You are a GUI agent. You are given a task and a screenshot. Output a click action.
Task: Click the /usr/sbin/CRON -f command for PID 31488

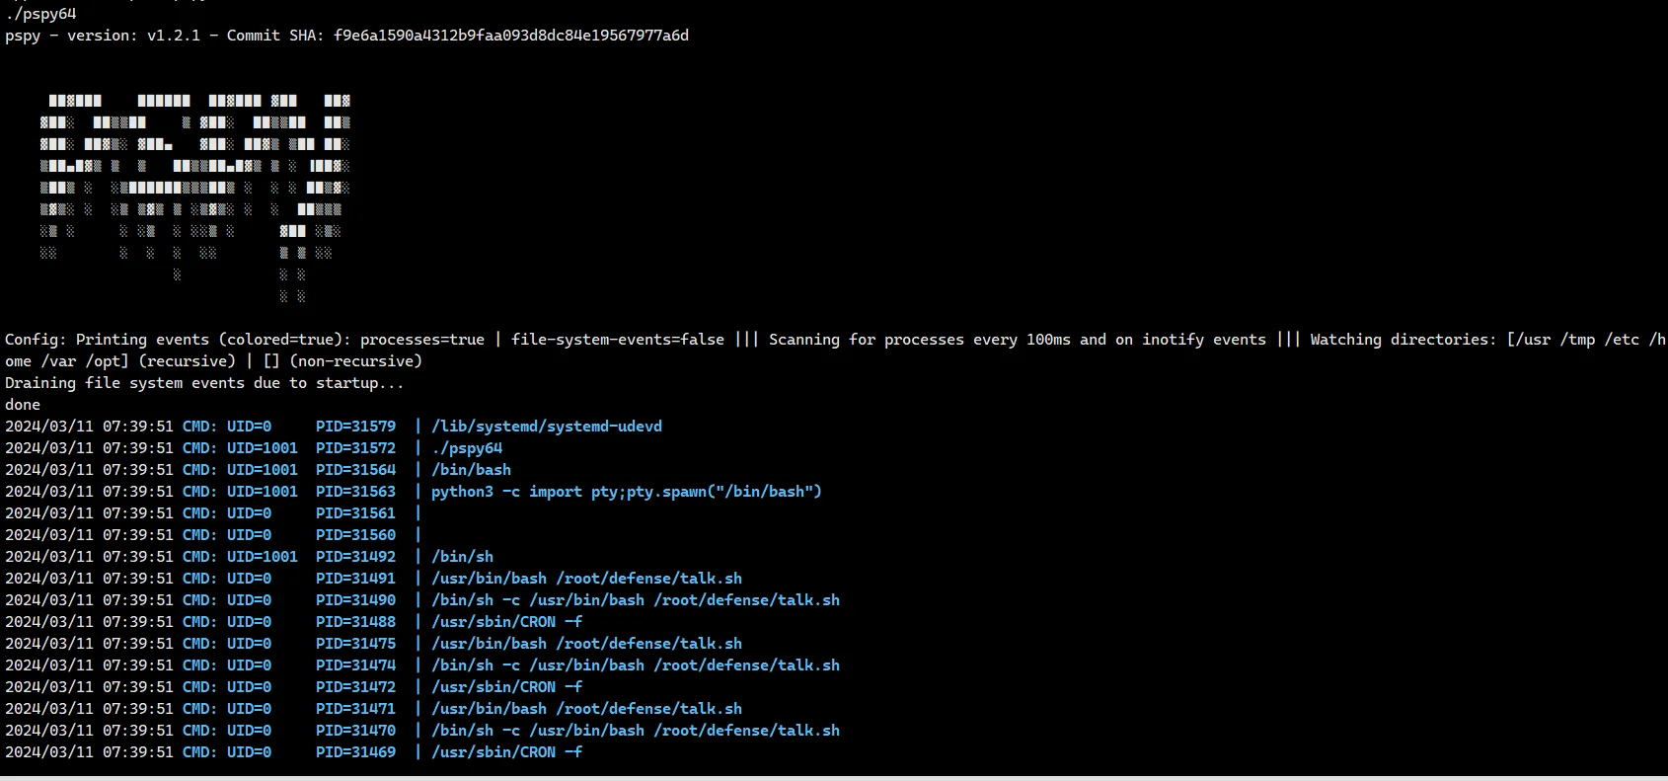pyautogui.click(x=506, y=622)
